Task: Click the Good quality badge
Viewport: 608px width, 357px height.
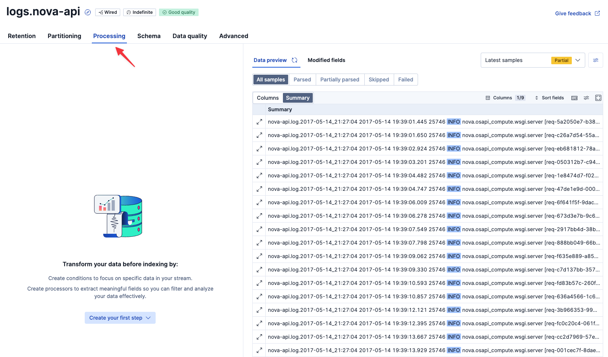Action: pyautogui.click(x=179, y=12)
